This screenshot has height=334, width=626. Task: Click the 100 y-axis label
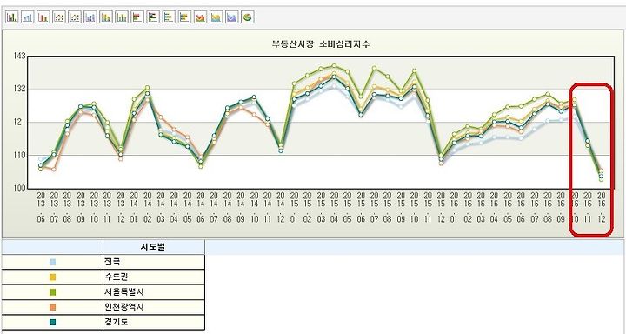click(x=19, y=188)
